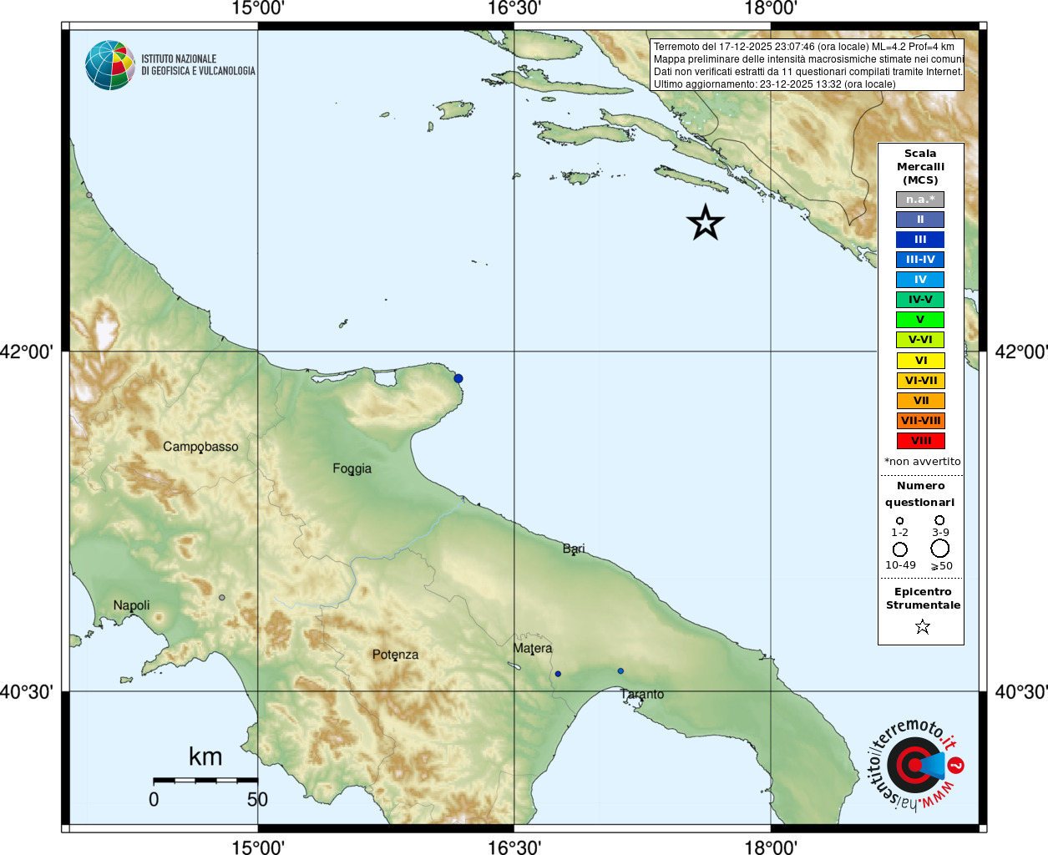The image size is (1048, 855).
Task: Click the yellow VI intensity swatch
Action: click(920, 361)
